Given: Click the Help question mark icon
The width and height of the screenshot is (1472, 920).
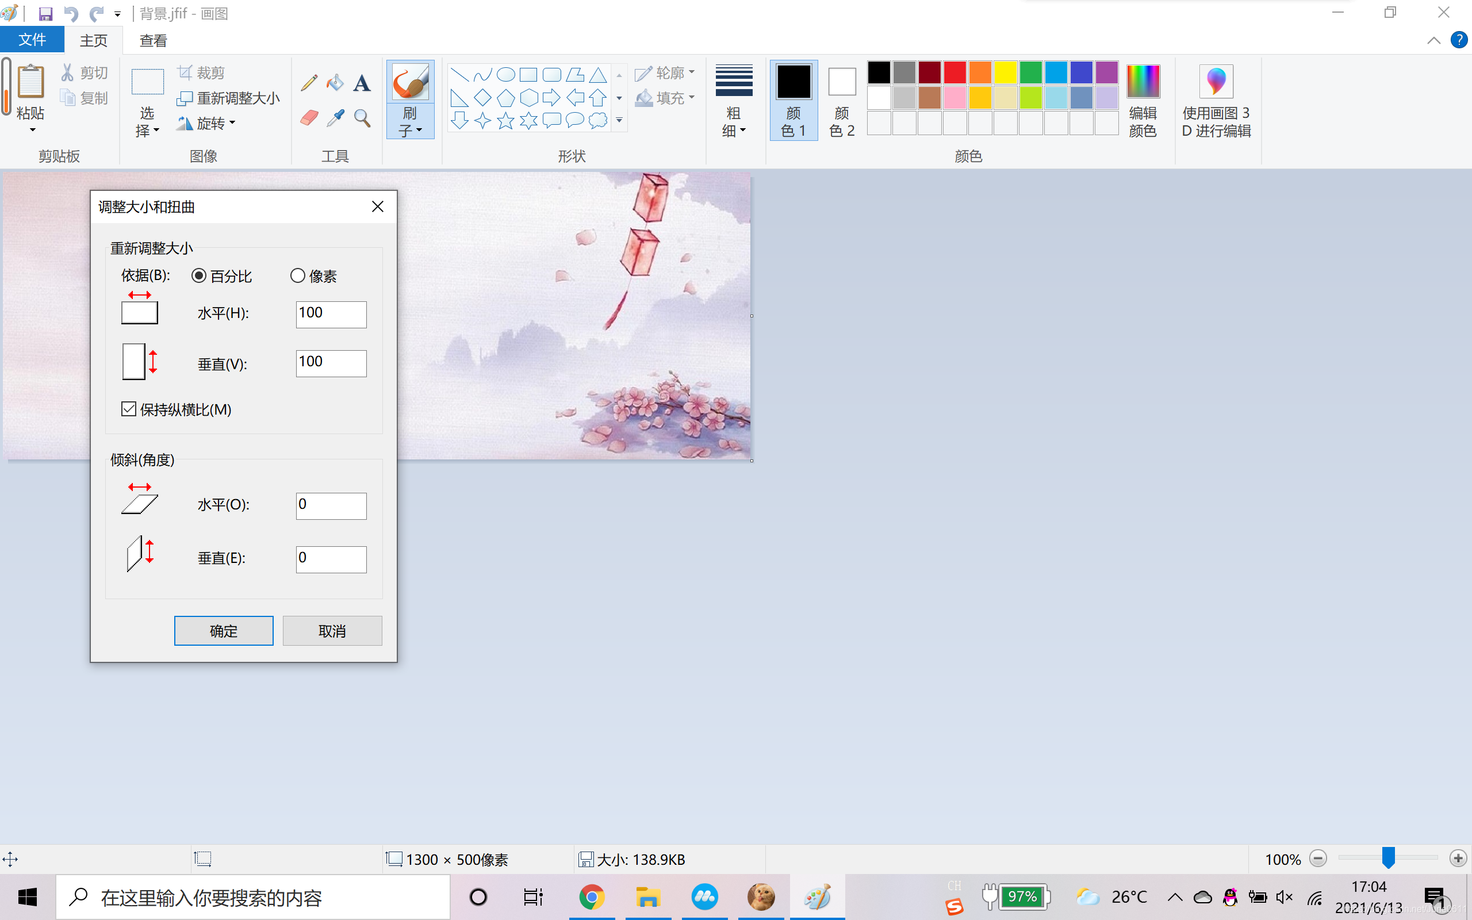Looking at the screenshot, I should coord(1459,40).
